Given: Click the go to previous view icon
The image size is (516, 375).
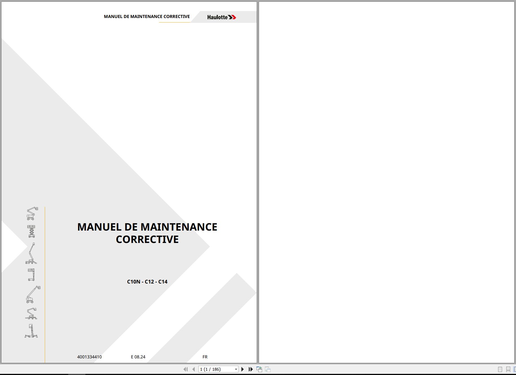Looking at the screenshot, I should [x=259, y=369].
